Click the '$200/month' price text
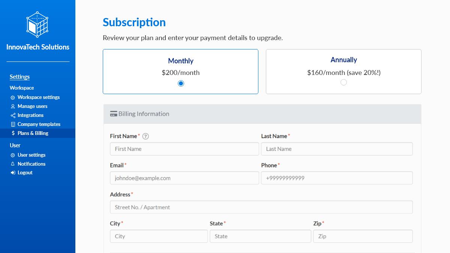The image size is (450, 253). coord(181,73)
